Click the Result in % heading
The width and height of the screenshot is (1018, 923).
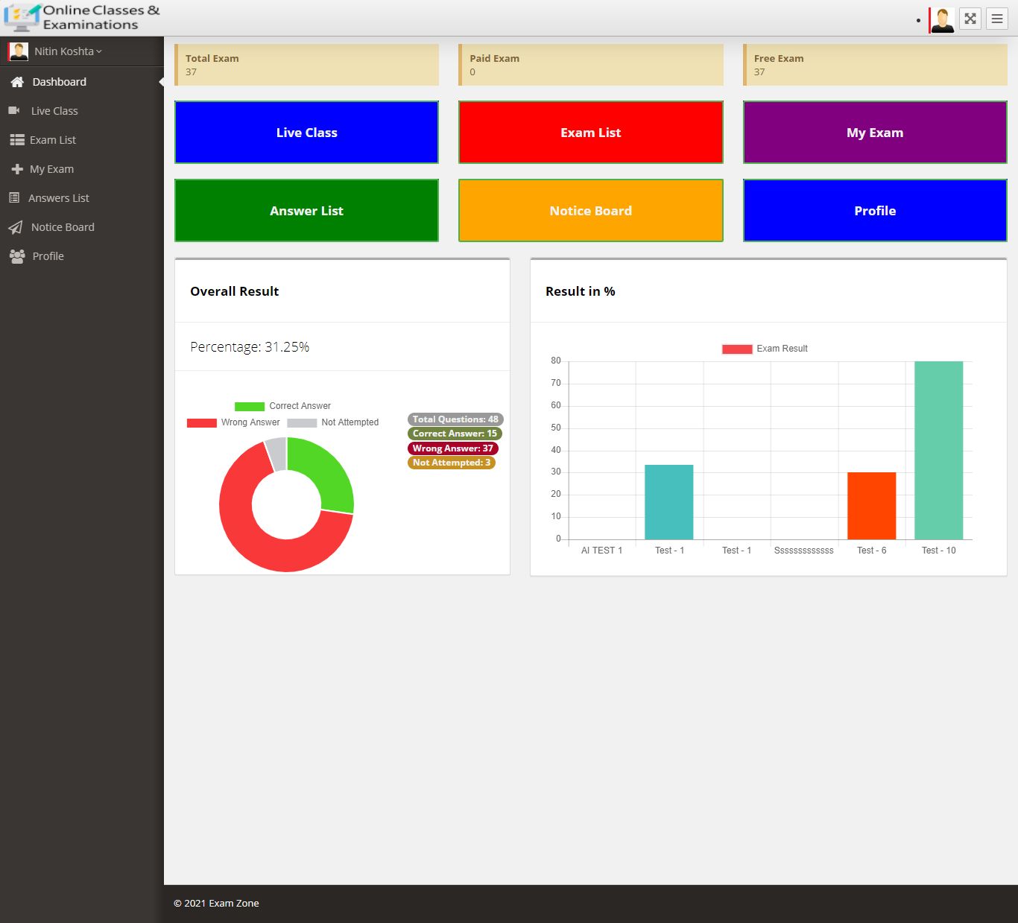[x=581, y=291]
